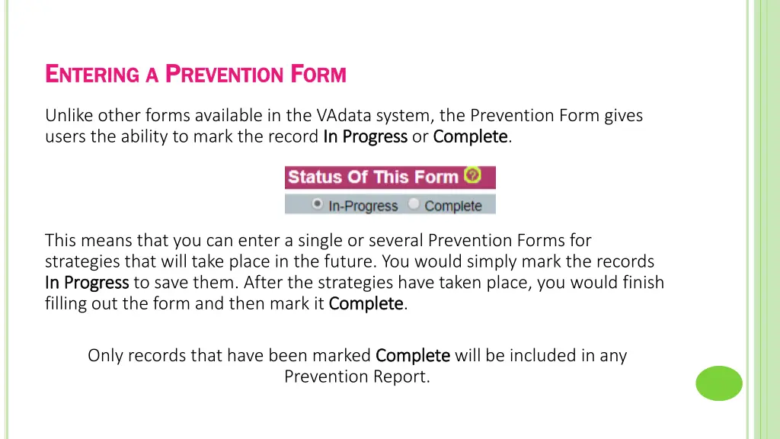Click the thin green border on left edge
The image size is (780, 439).
click(7, 219)
